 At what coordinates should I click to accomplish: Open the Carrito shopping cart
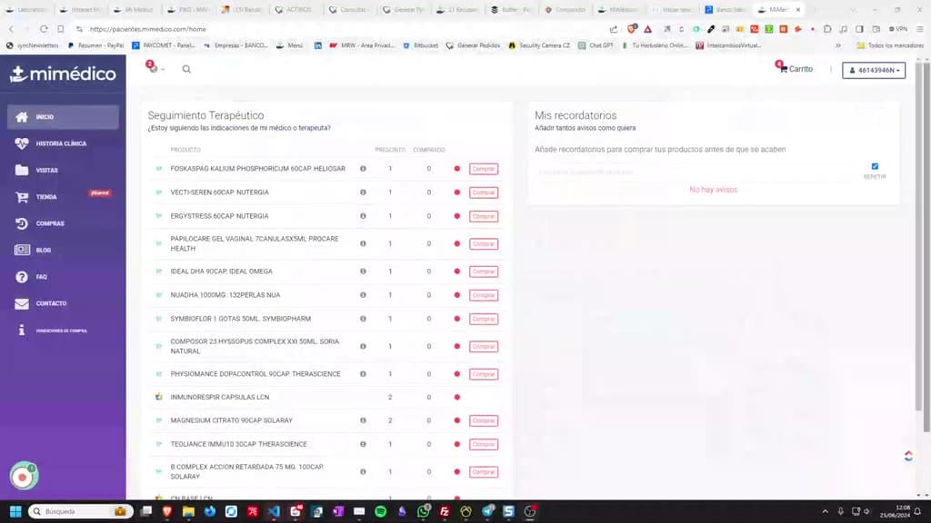pyautogui.click(x=795, y=69)
